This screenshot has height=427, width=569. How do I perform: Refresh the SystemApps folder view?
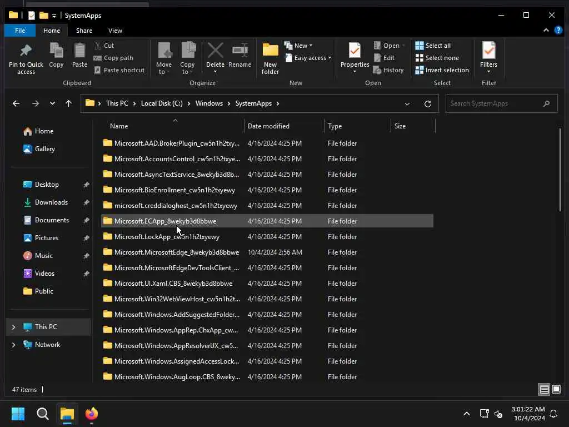[x=428, y=104]
